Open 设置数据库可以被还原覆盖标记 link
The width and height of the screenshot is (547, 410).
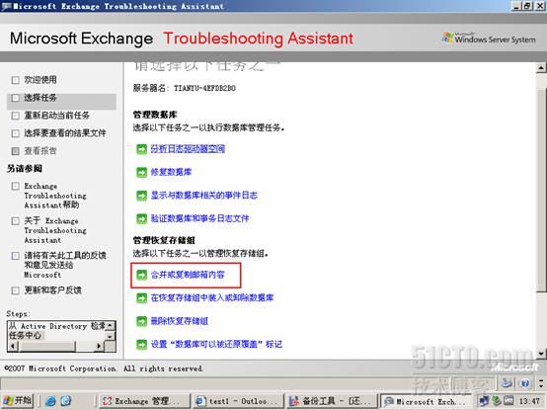216,344
